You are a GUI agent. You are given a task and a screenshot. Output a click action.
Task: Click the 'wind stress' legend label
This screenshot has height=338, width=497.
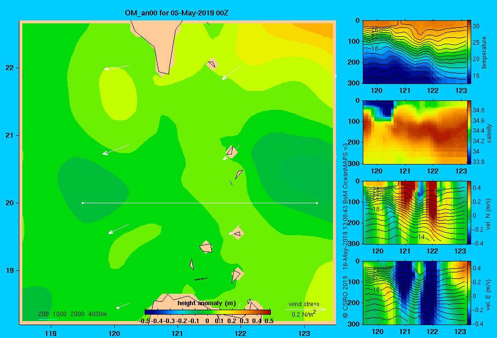click(x=304, y=304)
